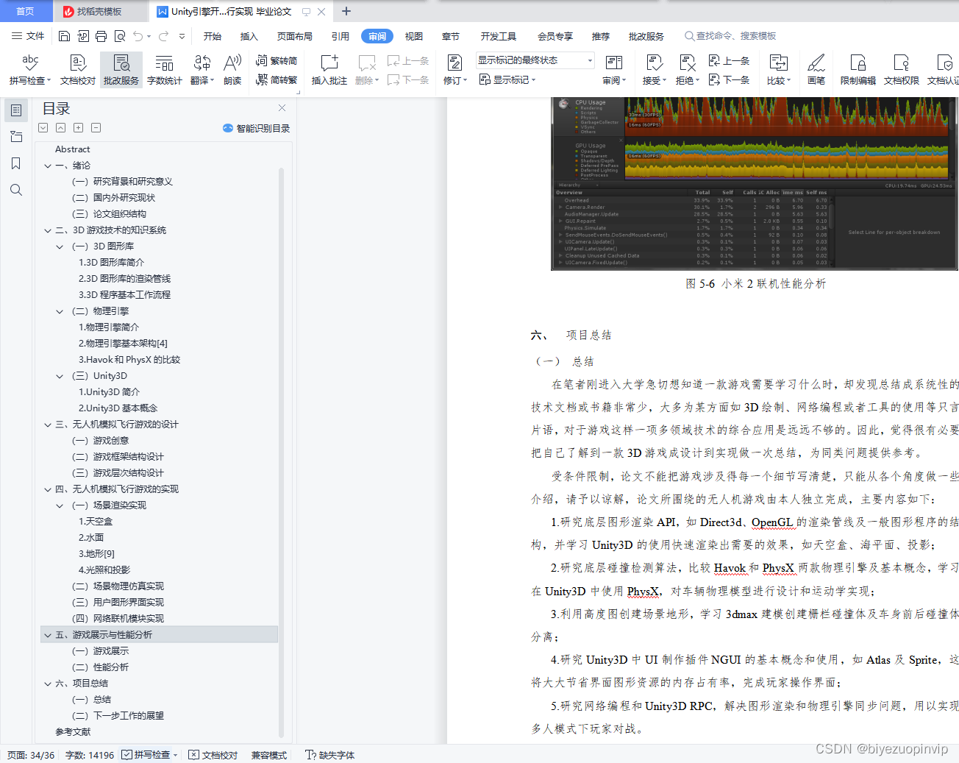
Task: Toggle 文档校对 in the status bar
Action: [213, 755]
